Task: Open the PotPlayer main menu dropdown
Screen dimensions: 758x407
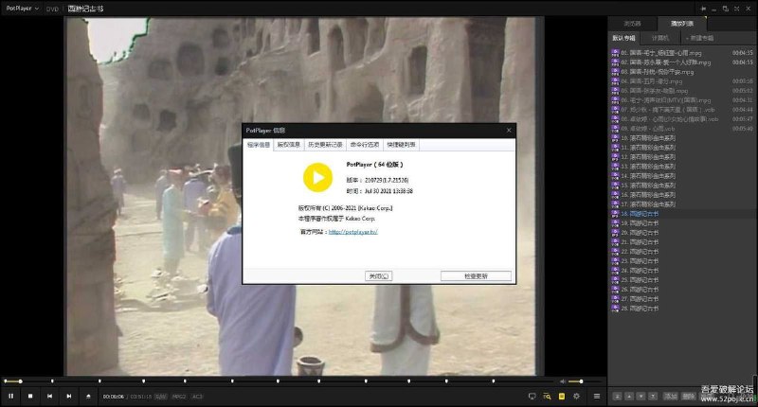Action: pyautogui.click(x=23, y=8)
